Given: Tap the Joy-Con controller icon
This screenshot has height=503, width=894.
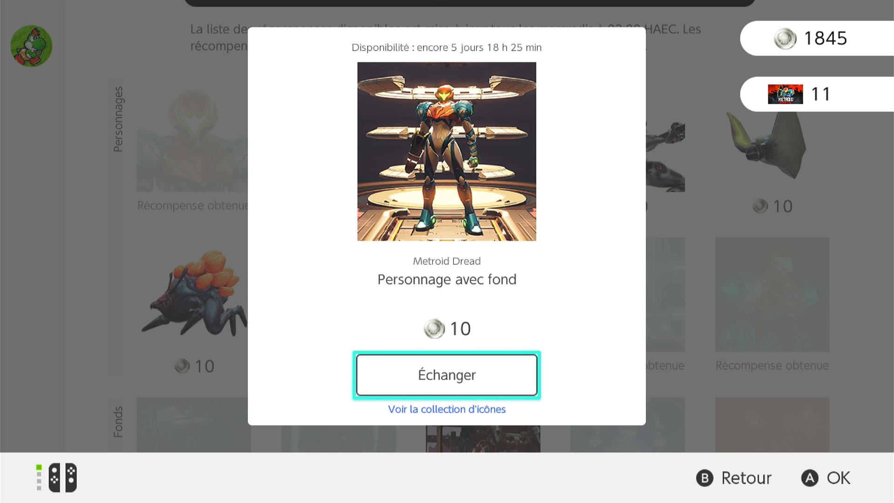Looking at the screenshot, I should point(62,477).
